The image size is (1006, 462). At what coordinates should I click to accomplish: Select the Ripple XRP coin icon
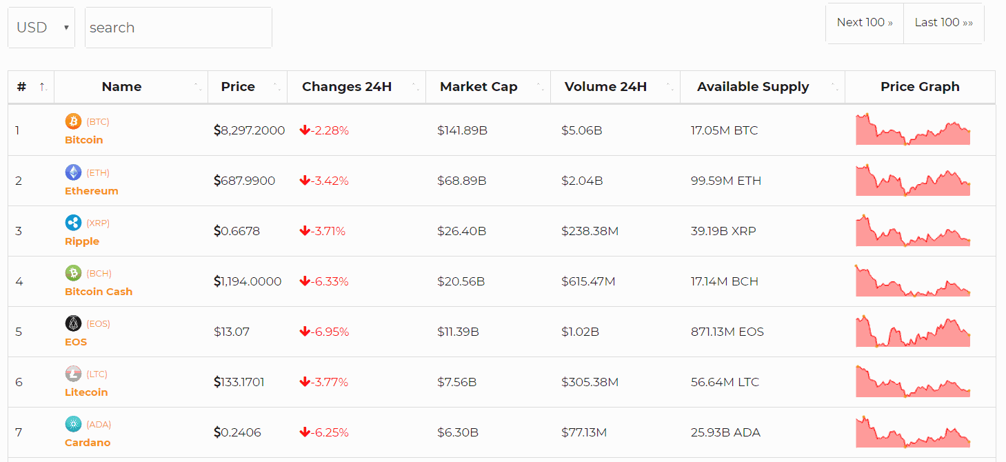[73, 222]
